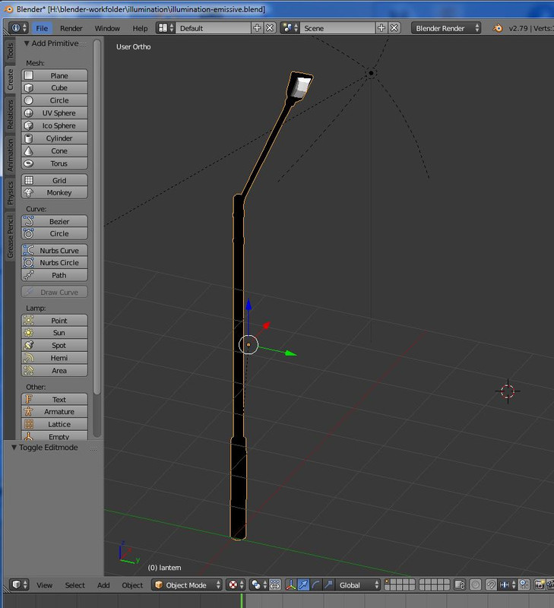
Task: Toggle the translate manipulator arrow
Action: 303,584
